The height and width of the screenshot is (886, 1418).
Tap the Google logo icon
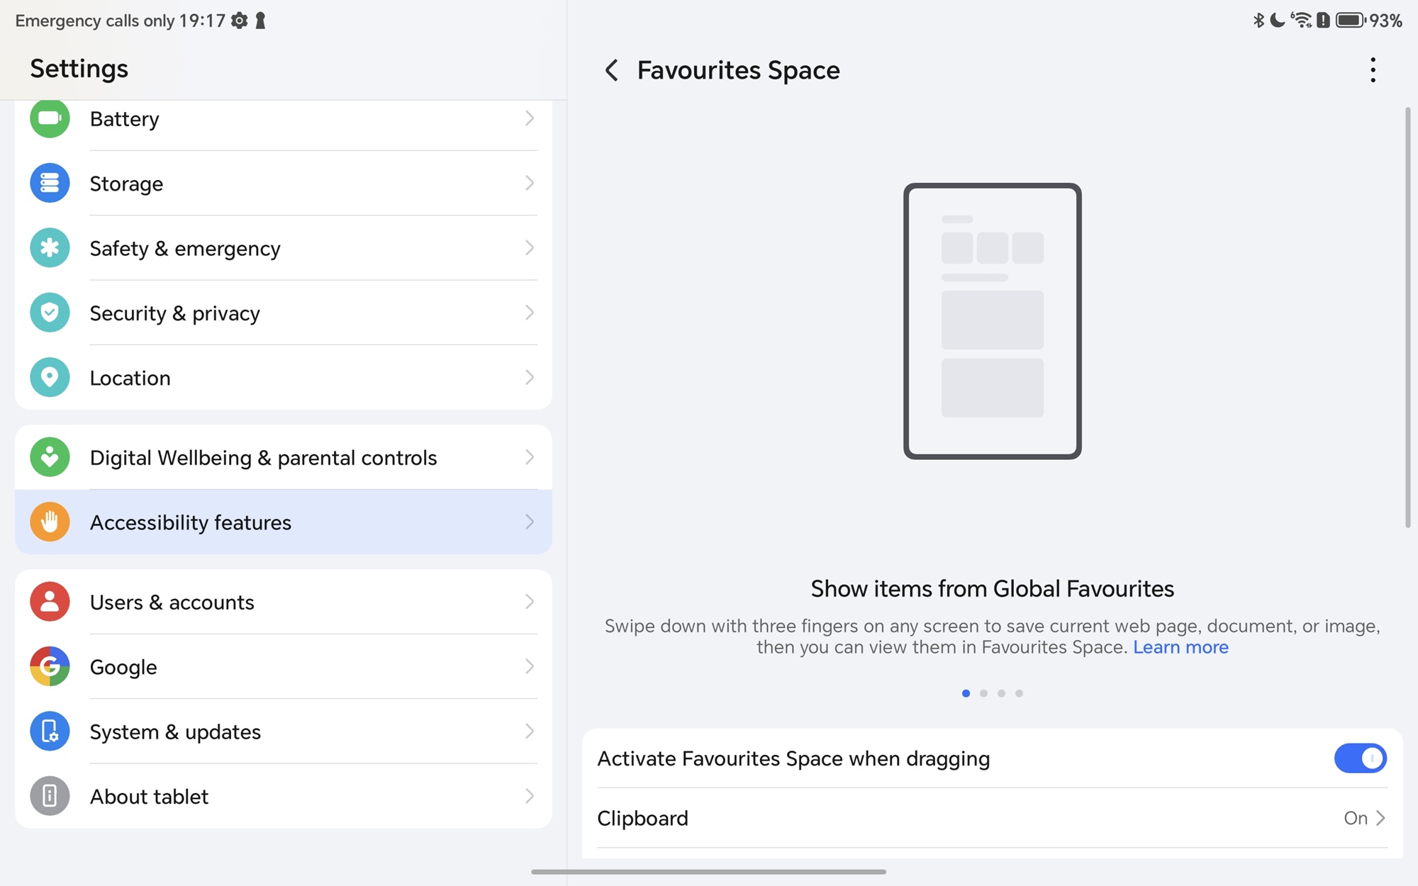pos(50,666)
